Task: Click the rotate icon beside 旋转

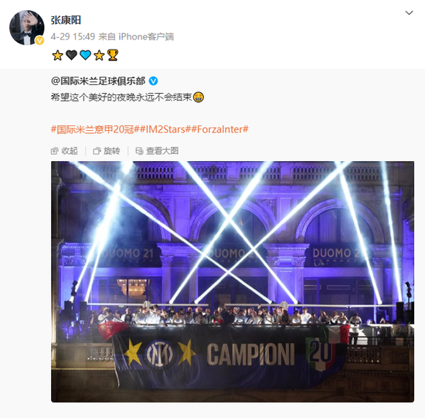Action: [x=97, y=151]
